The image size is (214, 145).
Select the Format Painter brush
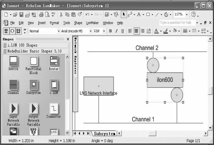pos(80,14)
